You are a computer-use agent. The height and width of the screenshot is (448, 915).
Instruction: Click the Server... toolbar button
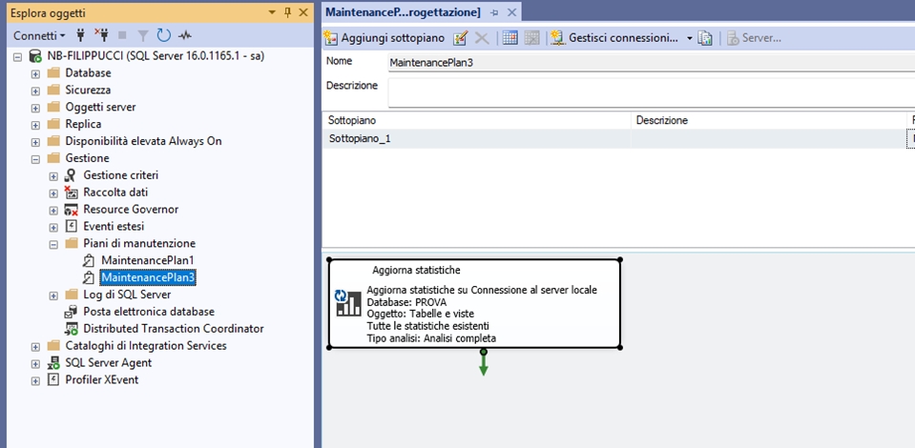tap(754, 38)
